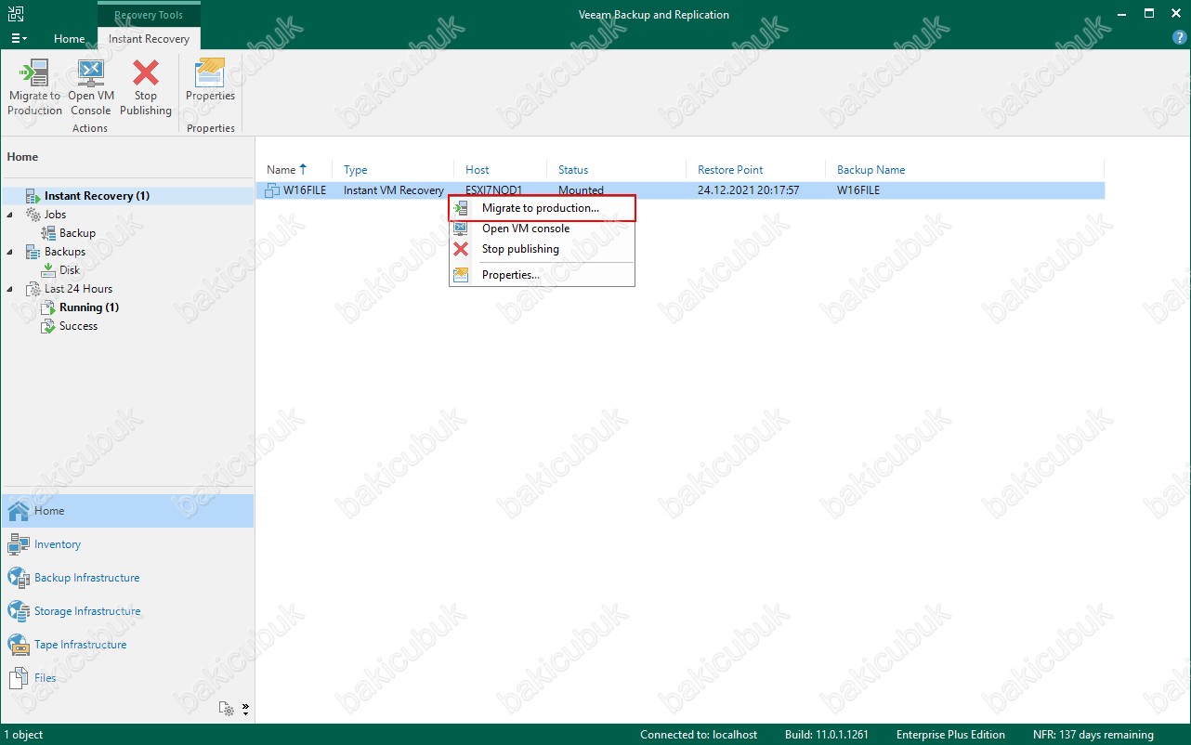Open the Inventory navigation view
Screen dimensions: 1191x745
[127, 544]
